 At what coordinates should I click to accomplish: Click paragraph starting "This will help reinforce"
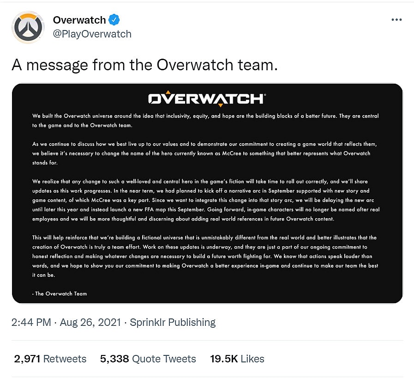tap(205, 256)
